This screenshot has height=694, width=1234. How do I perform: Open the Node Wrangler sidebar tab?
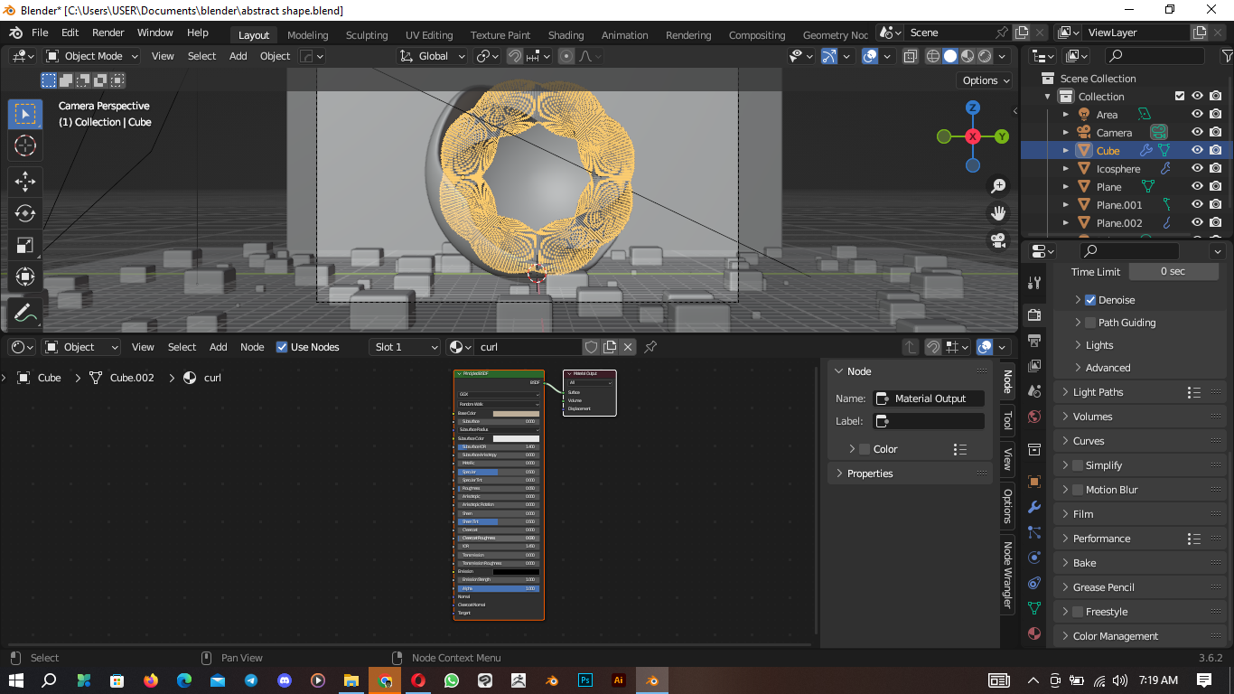pyautogui.click(x=1007, y=576)
